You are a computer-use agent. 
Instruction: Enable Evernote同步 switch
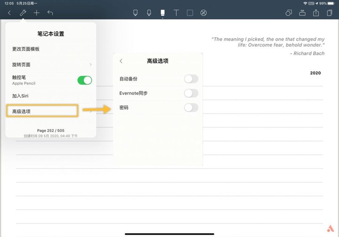click(x=191, y=93)
